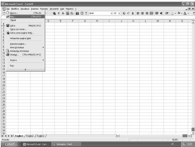The height and width of the screenshot is (147, 195).
Task: Select column header G
Action: click(x=85, y=21)
